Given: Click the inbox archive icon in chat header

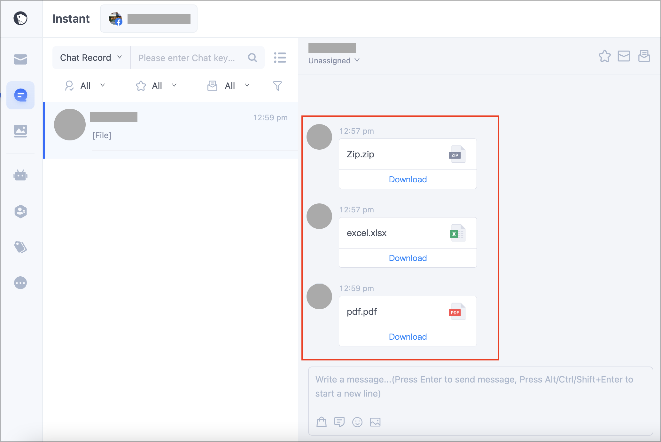Looking at the screenshot, I should (644, 56).
